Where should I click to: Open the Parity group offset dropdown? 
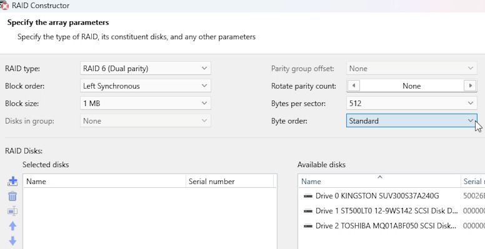[x=412, y=68]
